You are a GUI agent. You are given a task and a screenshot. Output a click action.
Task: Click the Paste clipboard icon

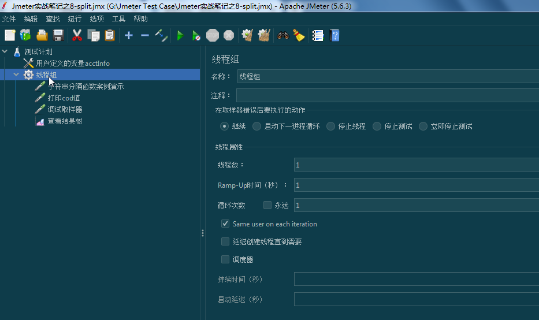click(x=110, y=35)
